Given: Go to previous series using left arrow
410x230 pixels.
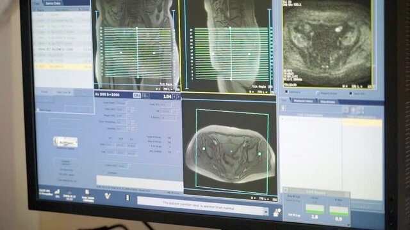Looking at the screenshot, I should coord(175,96).
